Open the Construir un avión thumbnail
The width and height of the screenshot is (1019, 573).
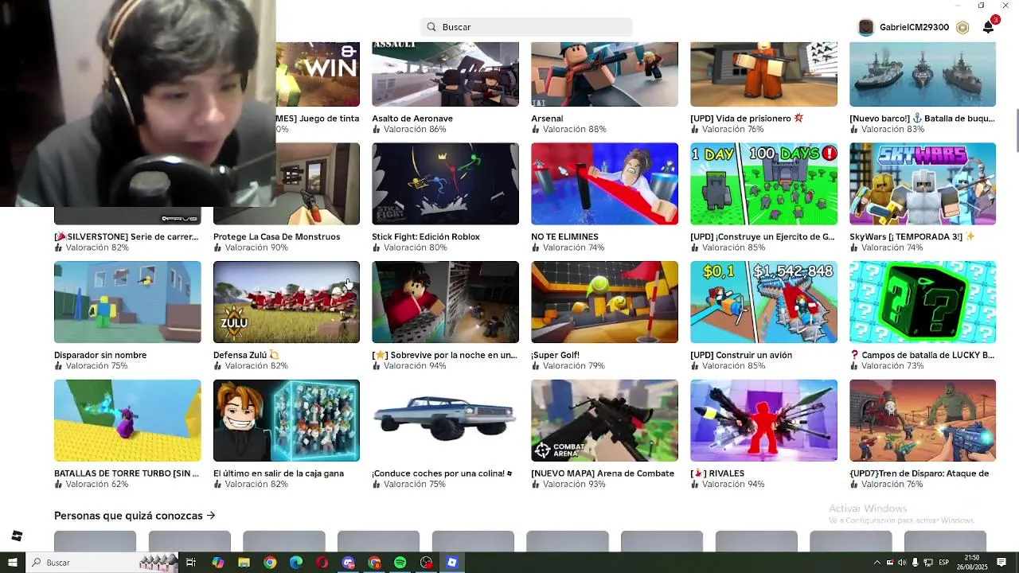pos(763,302)
